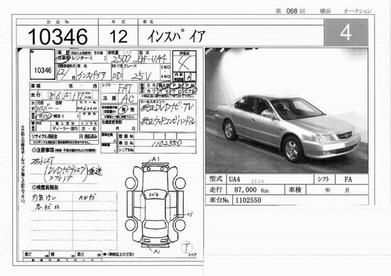Click the handwritten mileage 86,517
Screen dimensions: 391x276
tap(67, 95)
